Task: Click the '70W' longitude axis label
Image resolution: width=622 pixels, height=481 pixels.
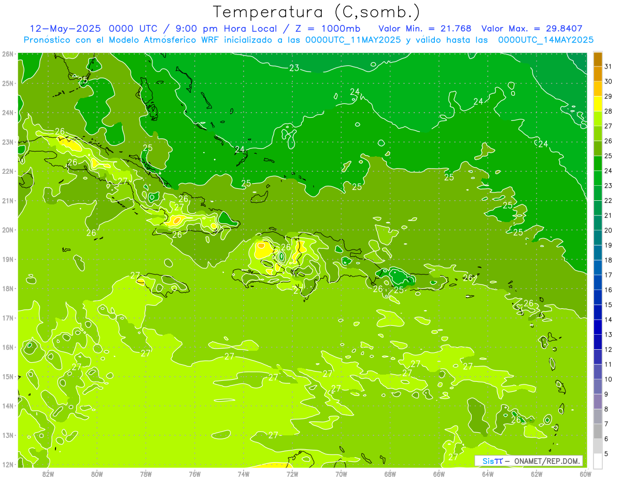Action: tap(341, 474)
